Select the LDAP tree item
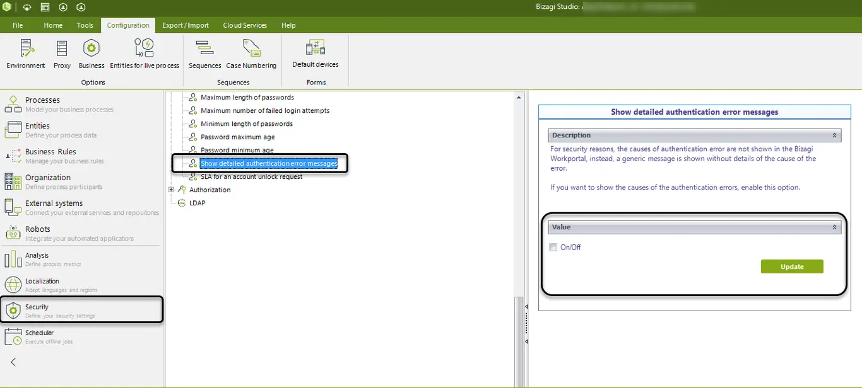This screenshot has height=388, width=862. point(197,203)
